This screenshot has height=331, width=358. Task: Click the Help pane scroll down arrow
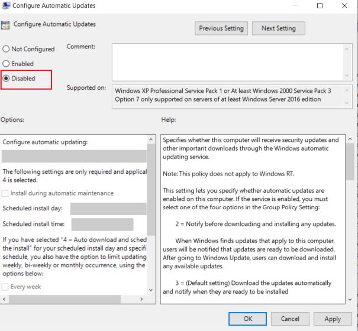[x=350, y=300]
